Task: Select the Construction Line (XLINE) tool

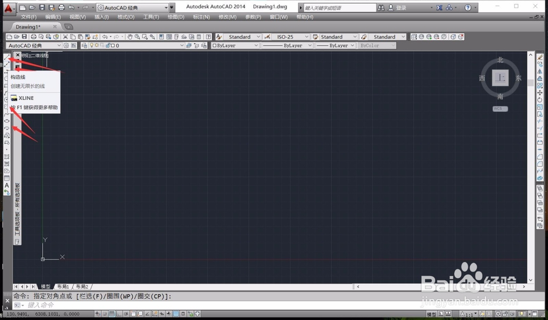Action: [x=7, y=64]
